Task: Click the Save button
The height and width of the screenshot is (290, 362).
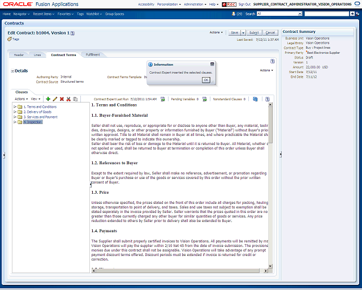Action: pyautogui.click(x=234, y=33)
